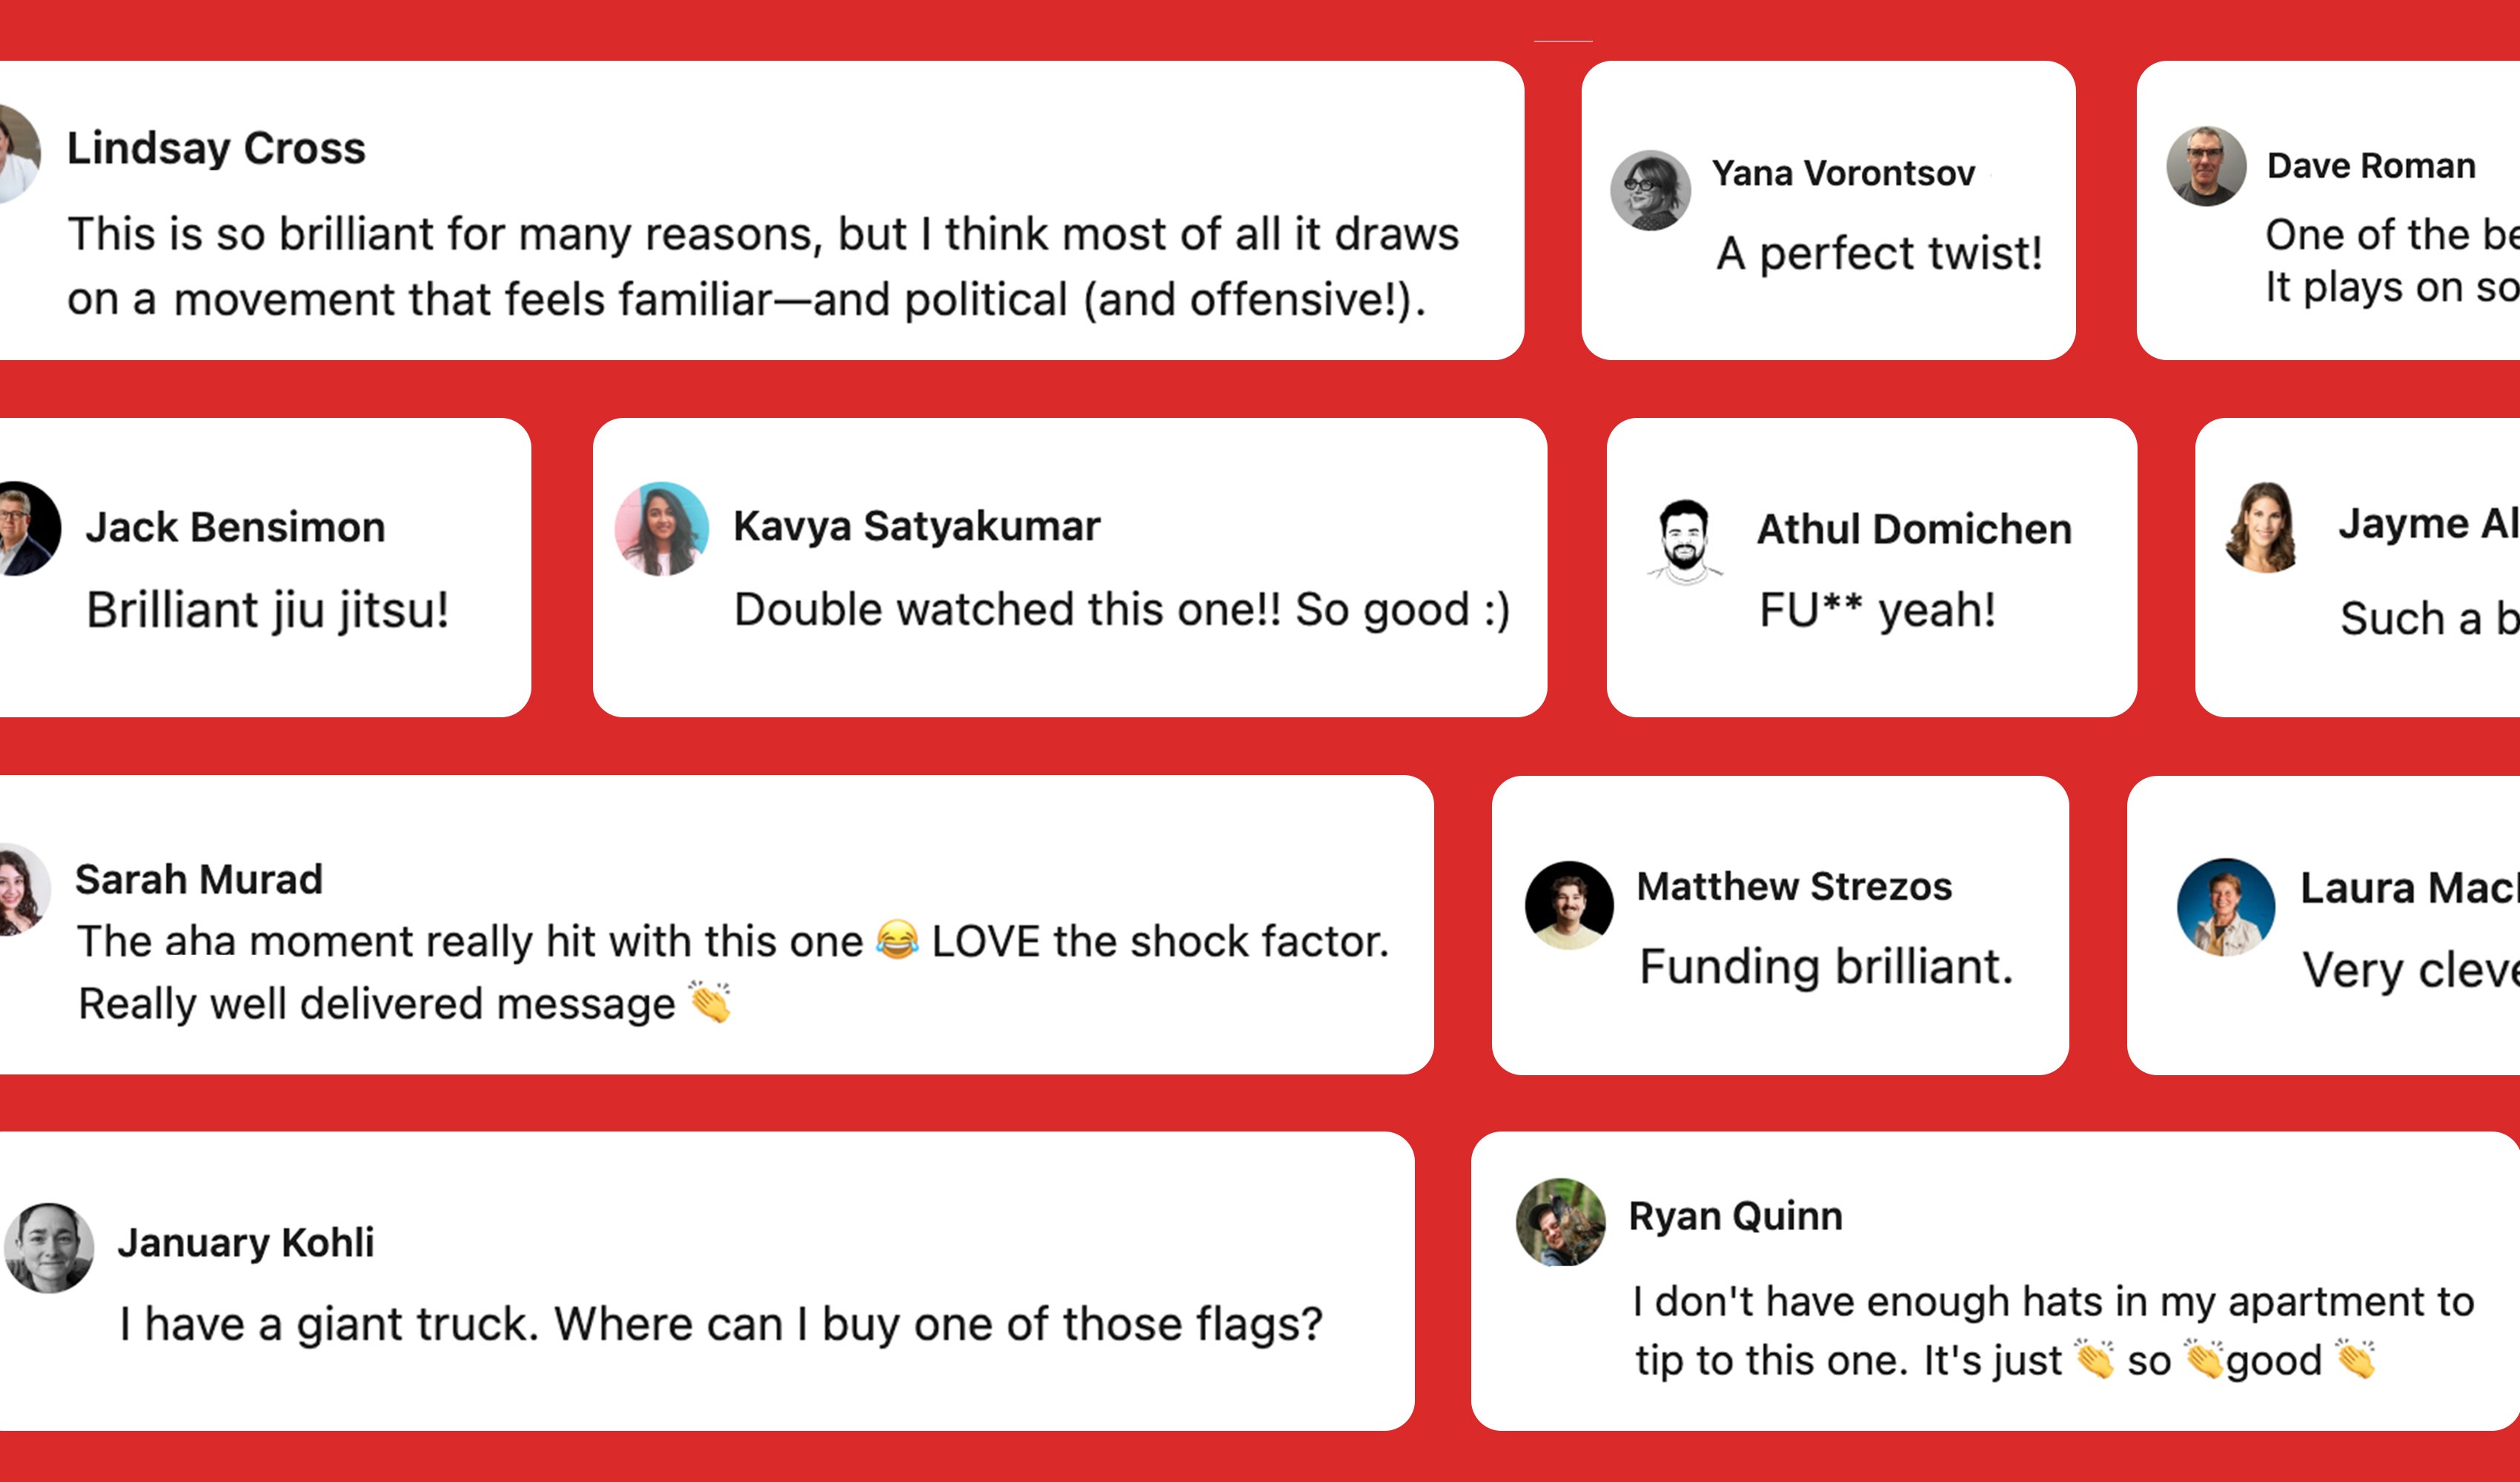Click the 'A perfect twist!' comment
The width and height of the screenshot is (2520, 1482).
pyautogui.click(x=1880, y=253)
